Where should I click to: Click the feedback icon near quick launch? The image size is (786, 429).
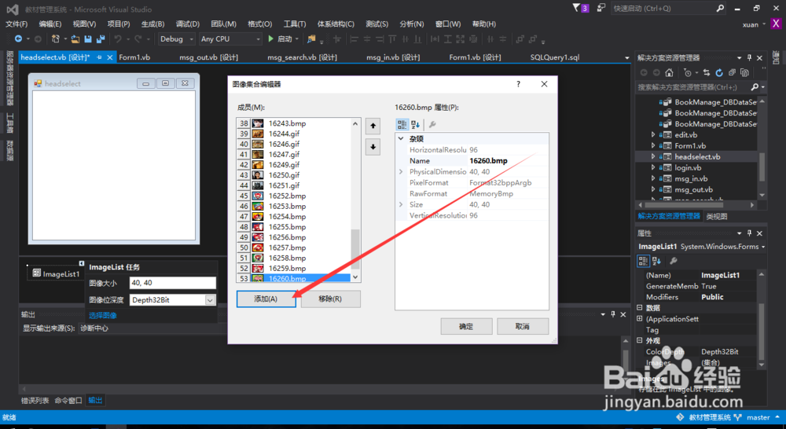coord(601,8)
